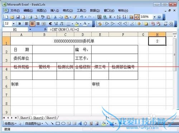Screen dimensions: 179x133
Task: Click the AutoSum sigma icon
Action: click(111, 17)
